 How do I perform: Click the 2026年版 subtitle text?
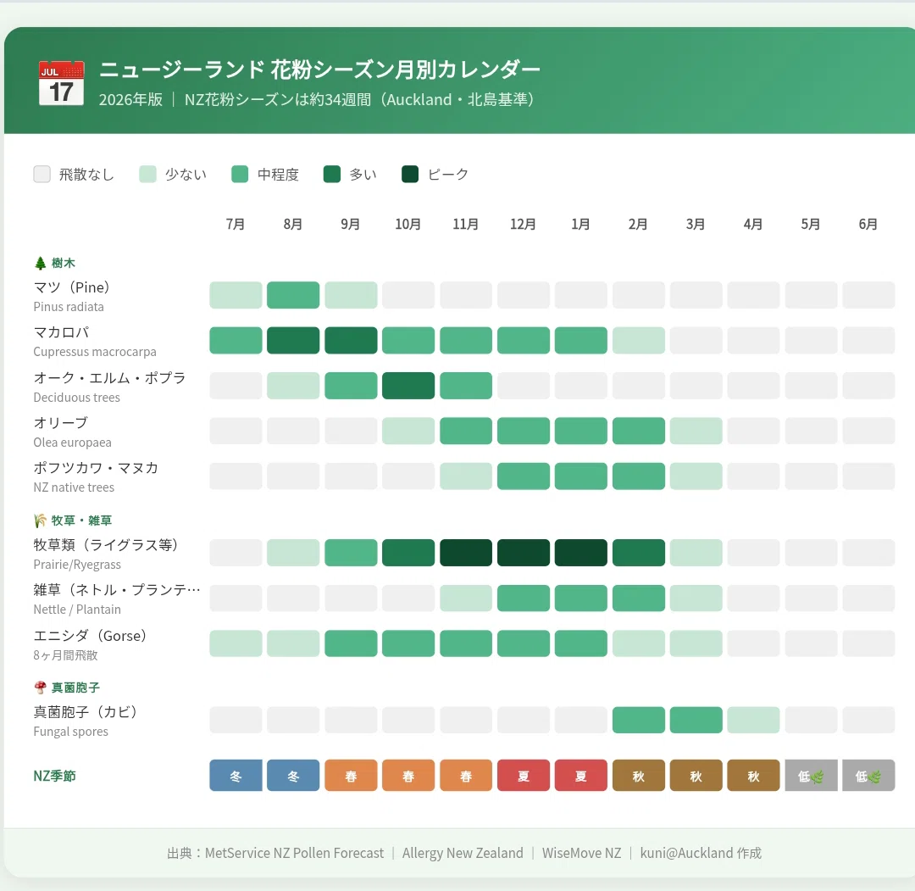130,99
